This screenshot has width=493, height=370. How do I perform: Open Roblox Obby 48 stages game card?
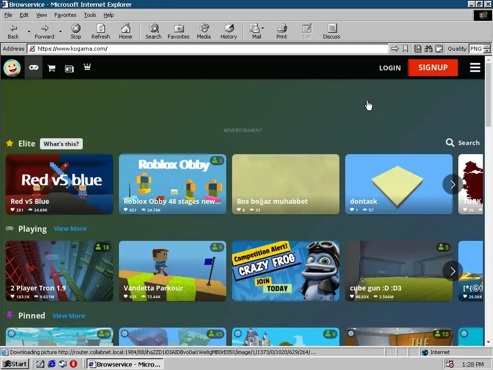(x=173, y=185)
